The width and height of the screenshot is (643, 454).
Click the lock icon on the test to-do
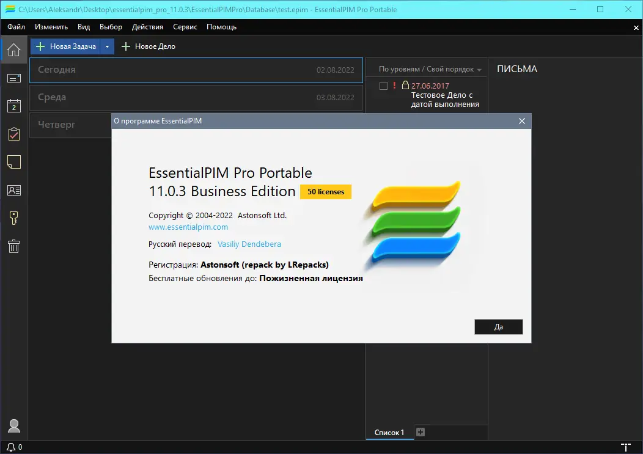click(x=405, y=86)
